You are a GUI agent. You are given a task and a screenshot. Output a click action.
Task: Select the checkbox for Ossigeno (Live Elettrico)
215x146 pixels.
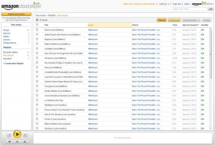37,86
